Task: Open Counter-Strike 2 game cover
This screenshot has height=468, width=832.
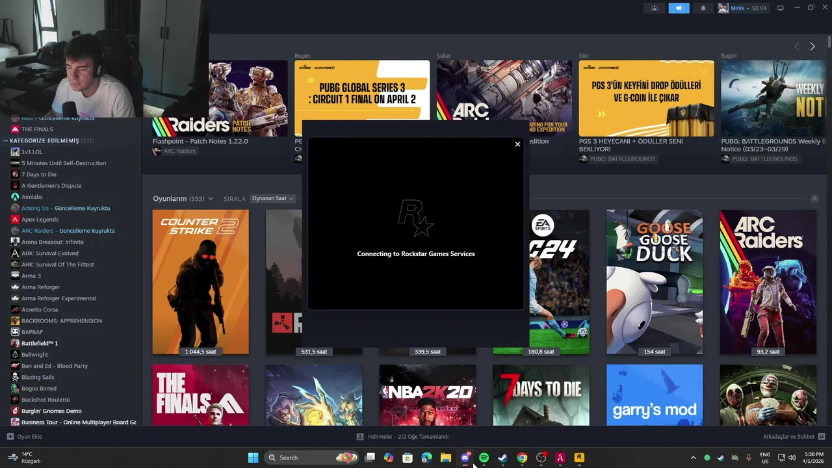Action: tap(200, 282)
